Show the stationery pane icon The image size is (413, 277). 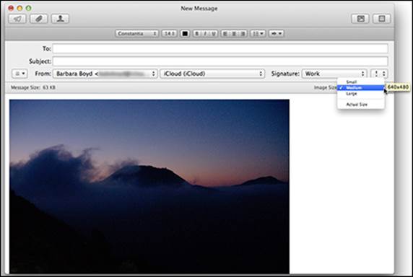click(x=382, y=19)
